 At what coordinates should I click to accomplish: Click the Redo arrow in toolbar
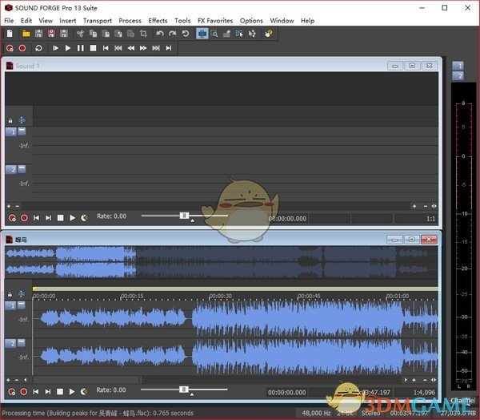tap(173, 34)
